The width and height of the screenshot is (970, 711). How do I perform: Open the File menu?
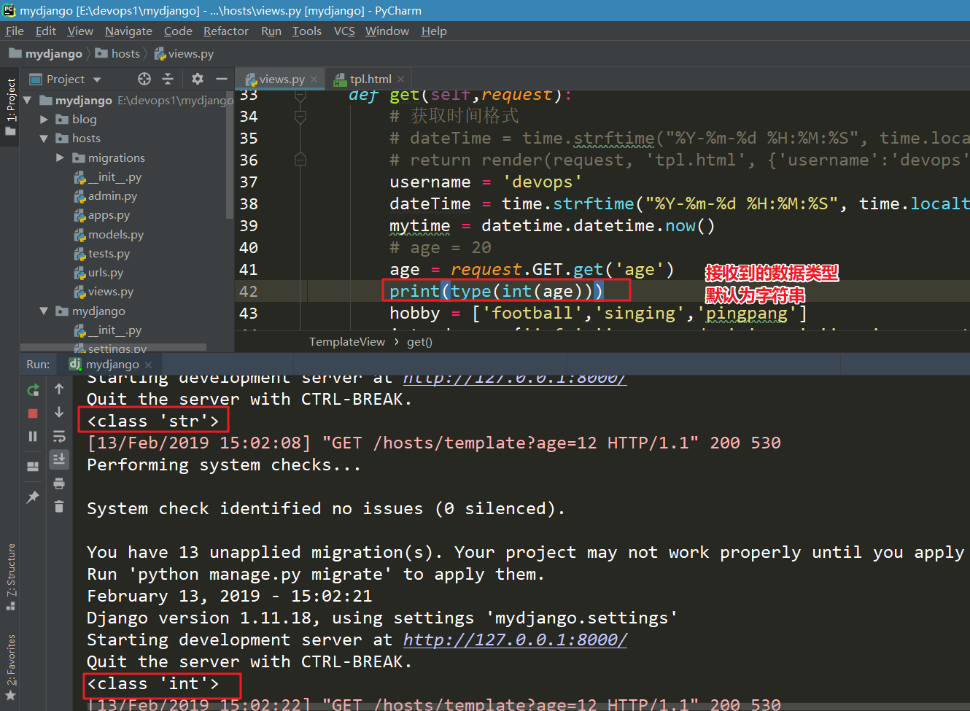pos(15,31)
